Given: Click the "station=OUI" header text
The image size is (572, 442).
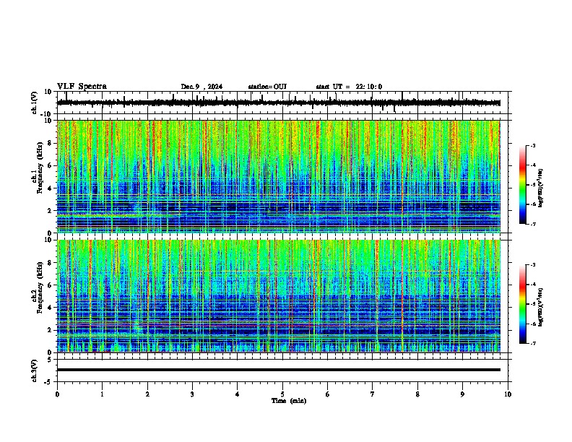Looking at the screenshot, I should [x=267, y=87].
